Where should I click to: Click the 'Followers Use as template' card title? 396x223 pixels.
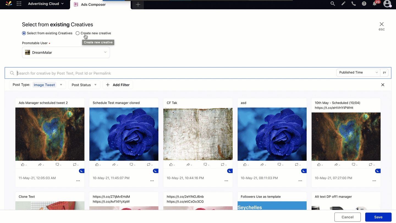tap(261, 197)
